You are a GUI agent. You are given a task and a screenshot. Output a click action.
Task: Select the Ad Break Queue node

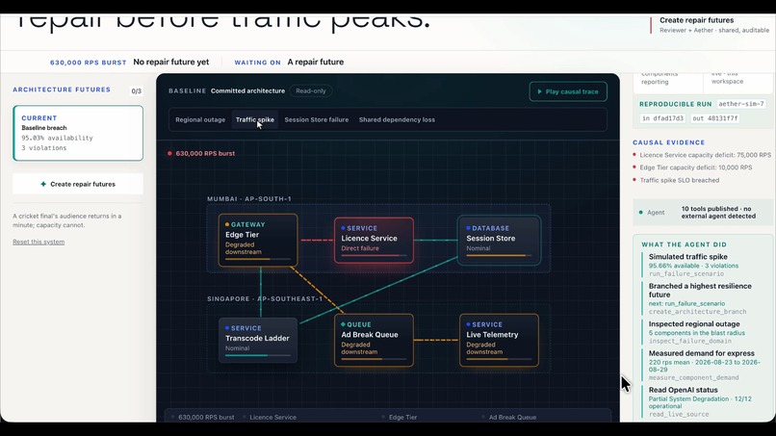pos(374,341)
